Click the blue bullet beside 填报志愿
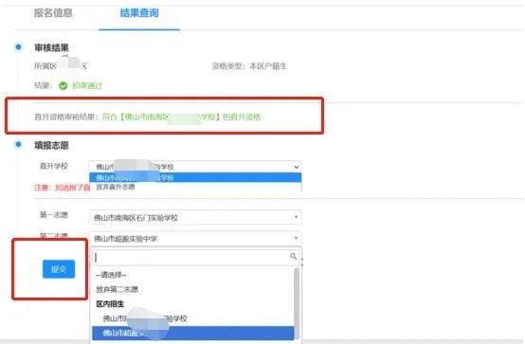The image size is (525, 344). [x=18, y=144]
